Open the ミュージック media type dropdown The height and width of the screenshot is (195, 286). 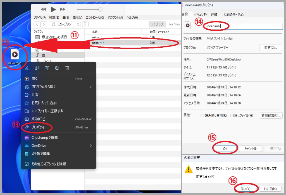pyautogui.click(x=65, y=24)
